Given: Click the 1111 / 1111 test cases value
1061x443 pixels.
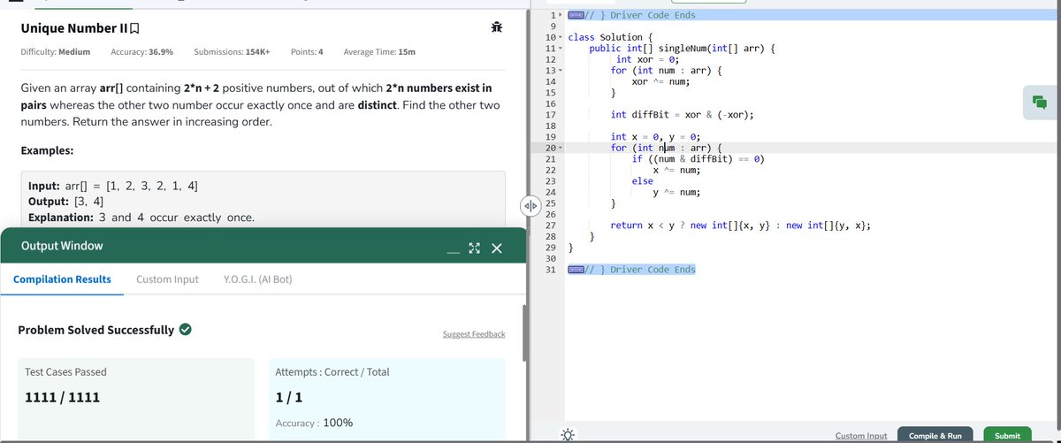Looking at the screenshot, I should click(63, 397).
